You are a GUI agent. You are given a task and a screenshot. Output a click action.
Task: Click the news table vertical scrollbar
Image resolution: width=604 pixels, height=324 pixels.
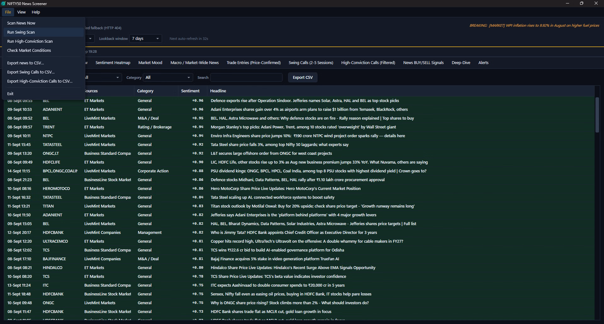597,115
